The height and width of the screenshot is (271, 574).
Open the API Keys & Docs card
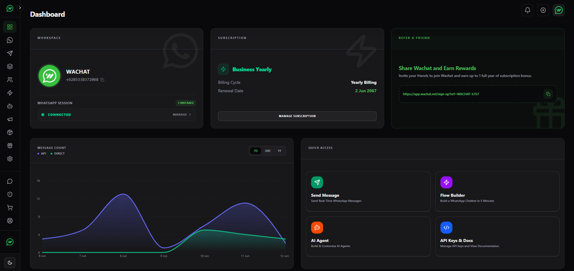pos(498,237)
